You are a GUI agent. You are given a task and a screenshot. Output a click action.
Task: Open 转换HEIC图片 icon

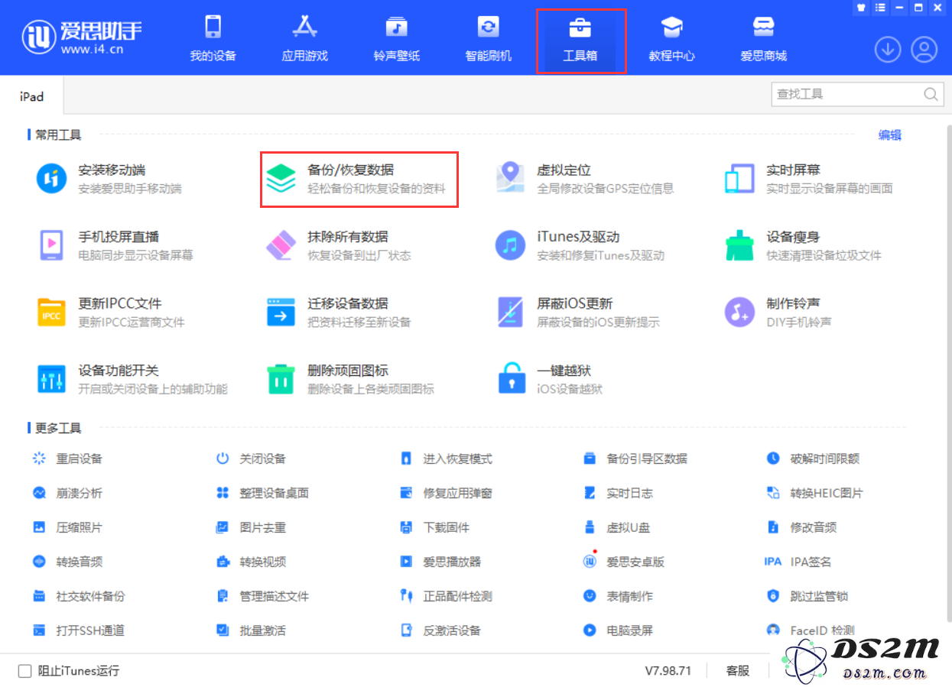pos(773,493)
